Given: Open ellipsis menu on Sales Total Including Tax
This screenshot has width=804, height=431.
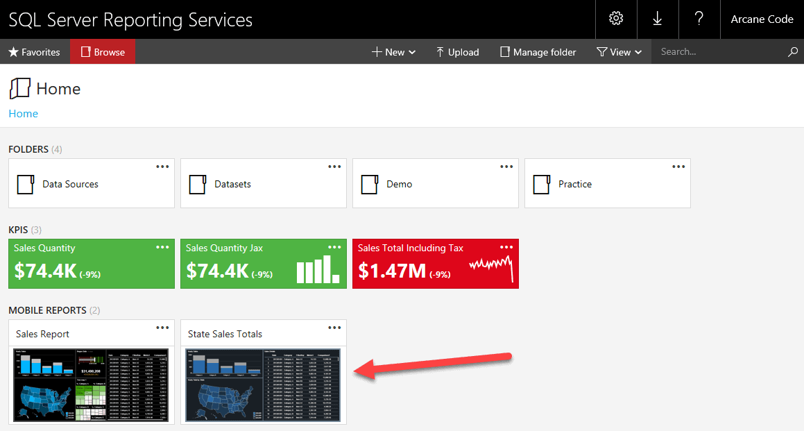Looking at the screenshot, I should tap(506, 247).
